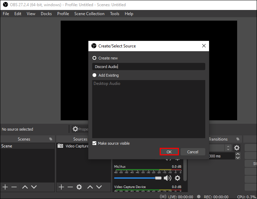Move source up with arrow icon
Viewport: 257px width, 199px height.
(90, 187)
